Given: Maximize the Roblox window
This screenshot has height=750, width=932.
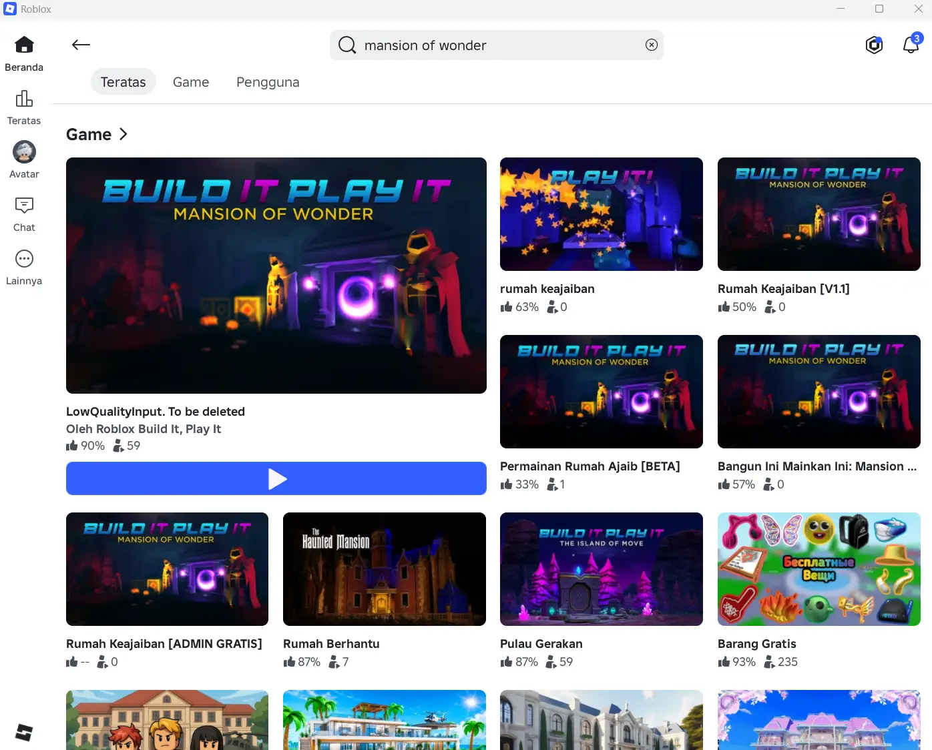Looking at the screenshot, I should tap(879, 9).
